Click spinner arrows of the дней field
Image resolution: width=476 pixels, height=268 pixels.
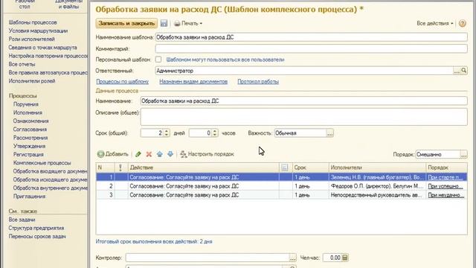coord(167,133)
